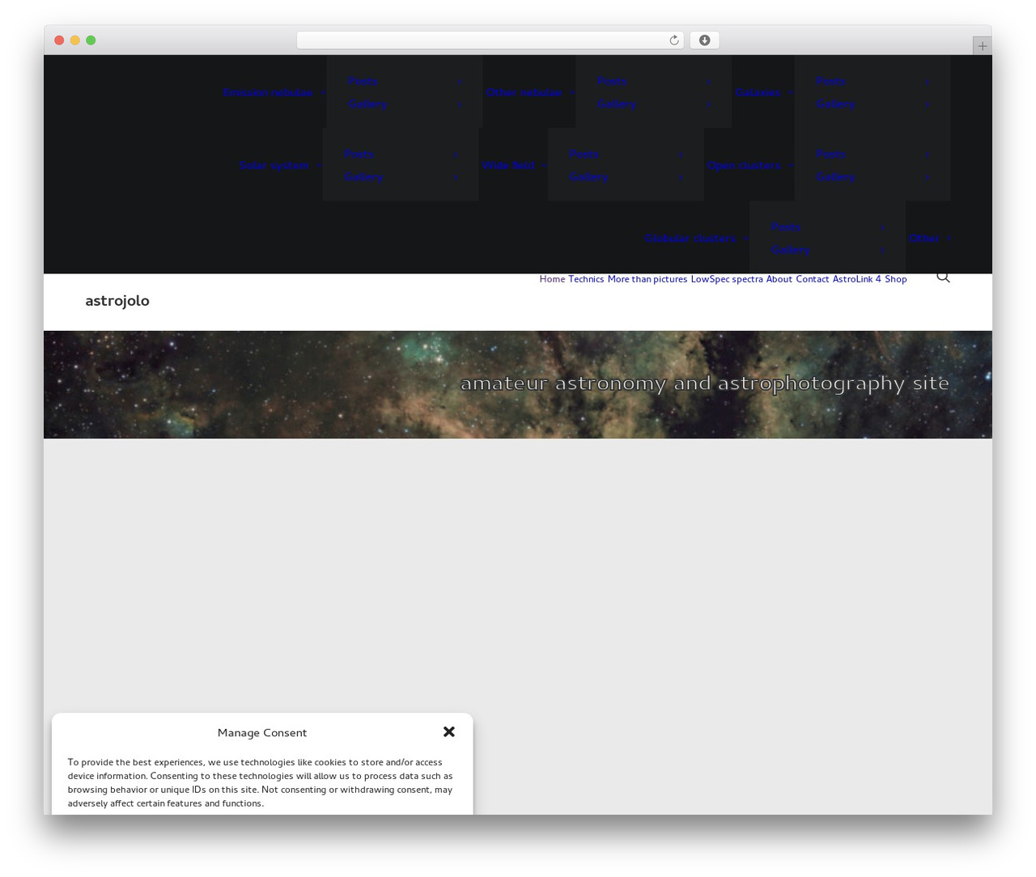Open Posts under Other nebulae
This screenshot has width=1036, height=877.
tap(613, 81)
